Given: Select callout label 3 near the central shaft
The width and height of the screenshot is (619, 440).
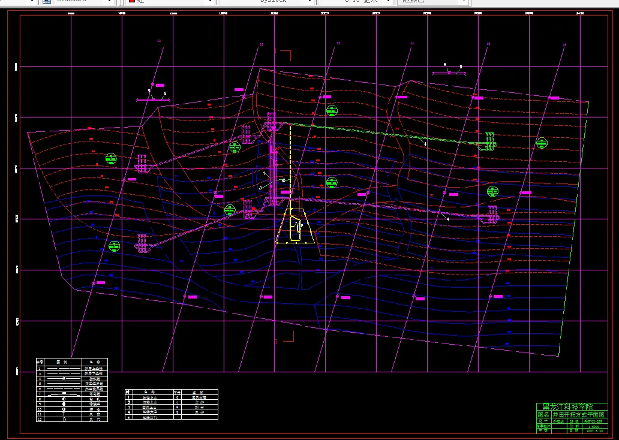Looking at the screenshot, I should 260,188.
